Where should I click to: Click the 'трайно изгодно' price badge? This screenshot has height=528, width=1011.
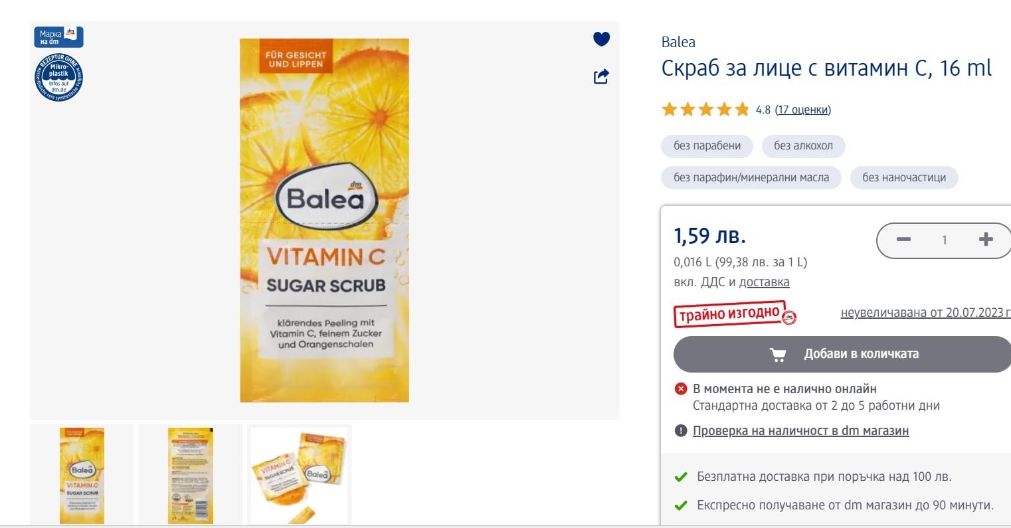pyautogui.click(x=734, y=314)
